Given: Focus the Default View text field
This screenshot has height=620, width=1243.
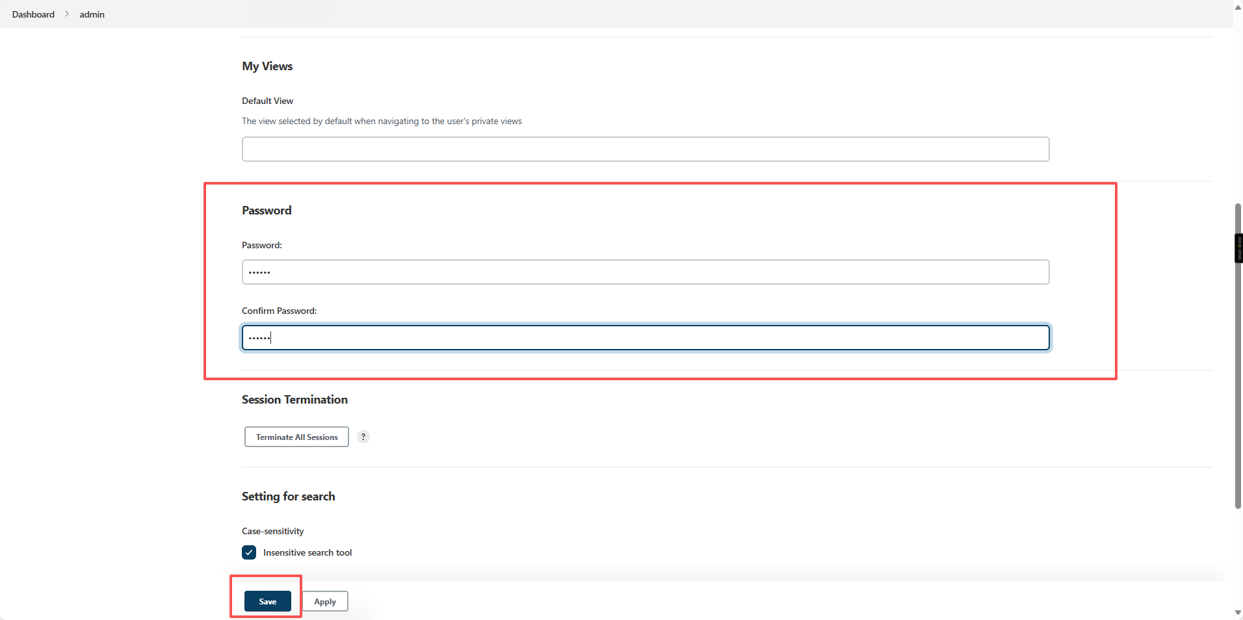Looking at the screenshot, I should [646, 149].
